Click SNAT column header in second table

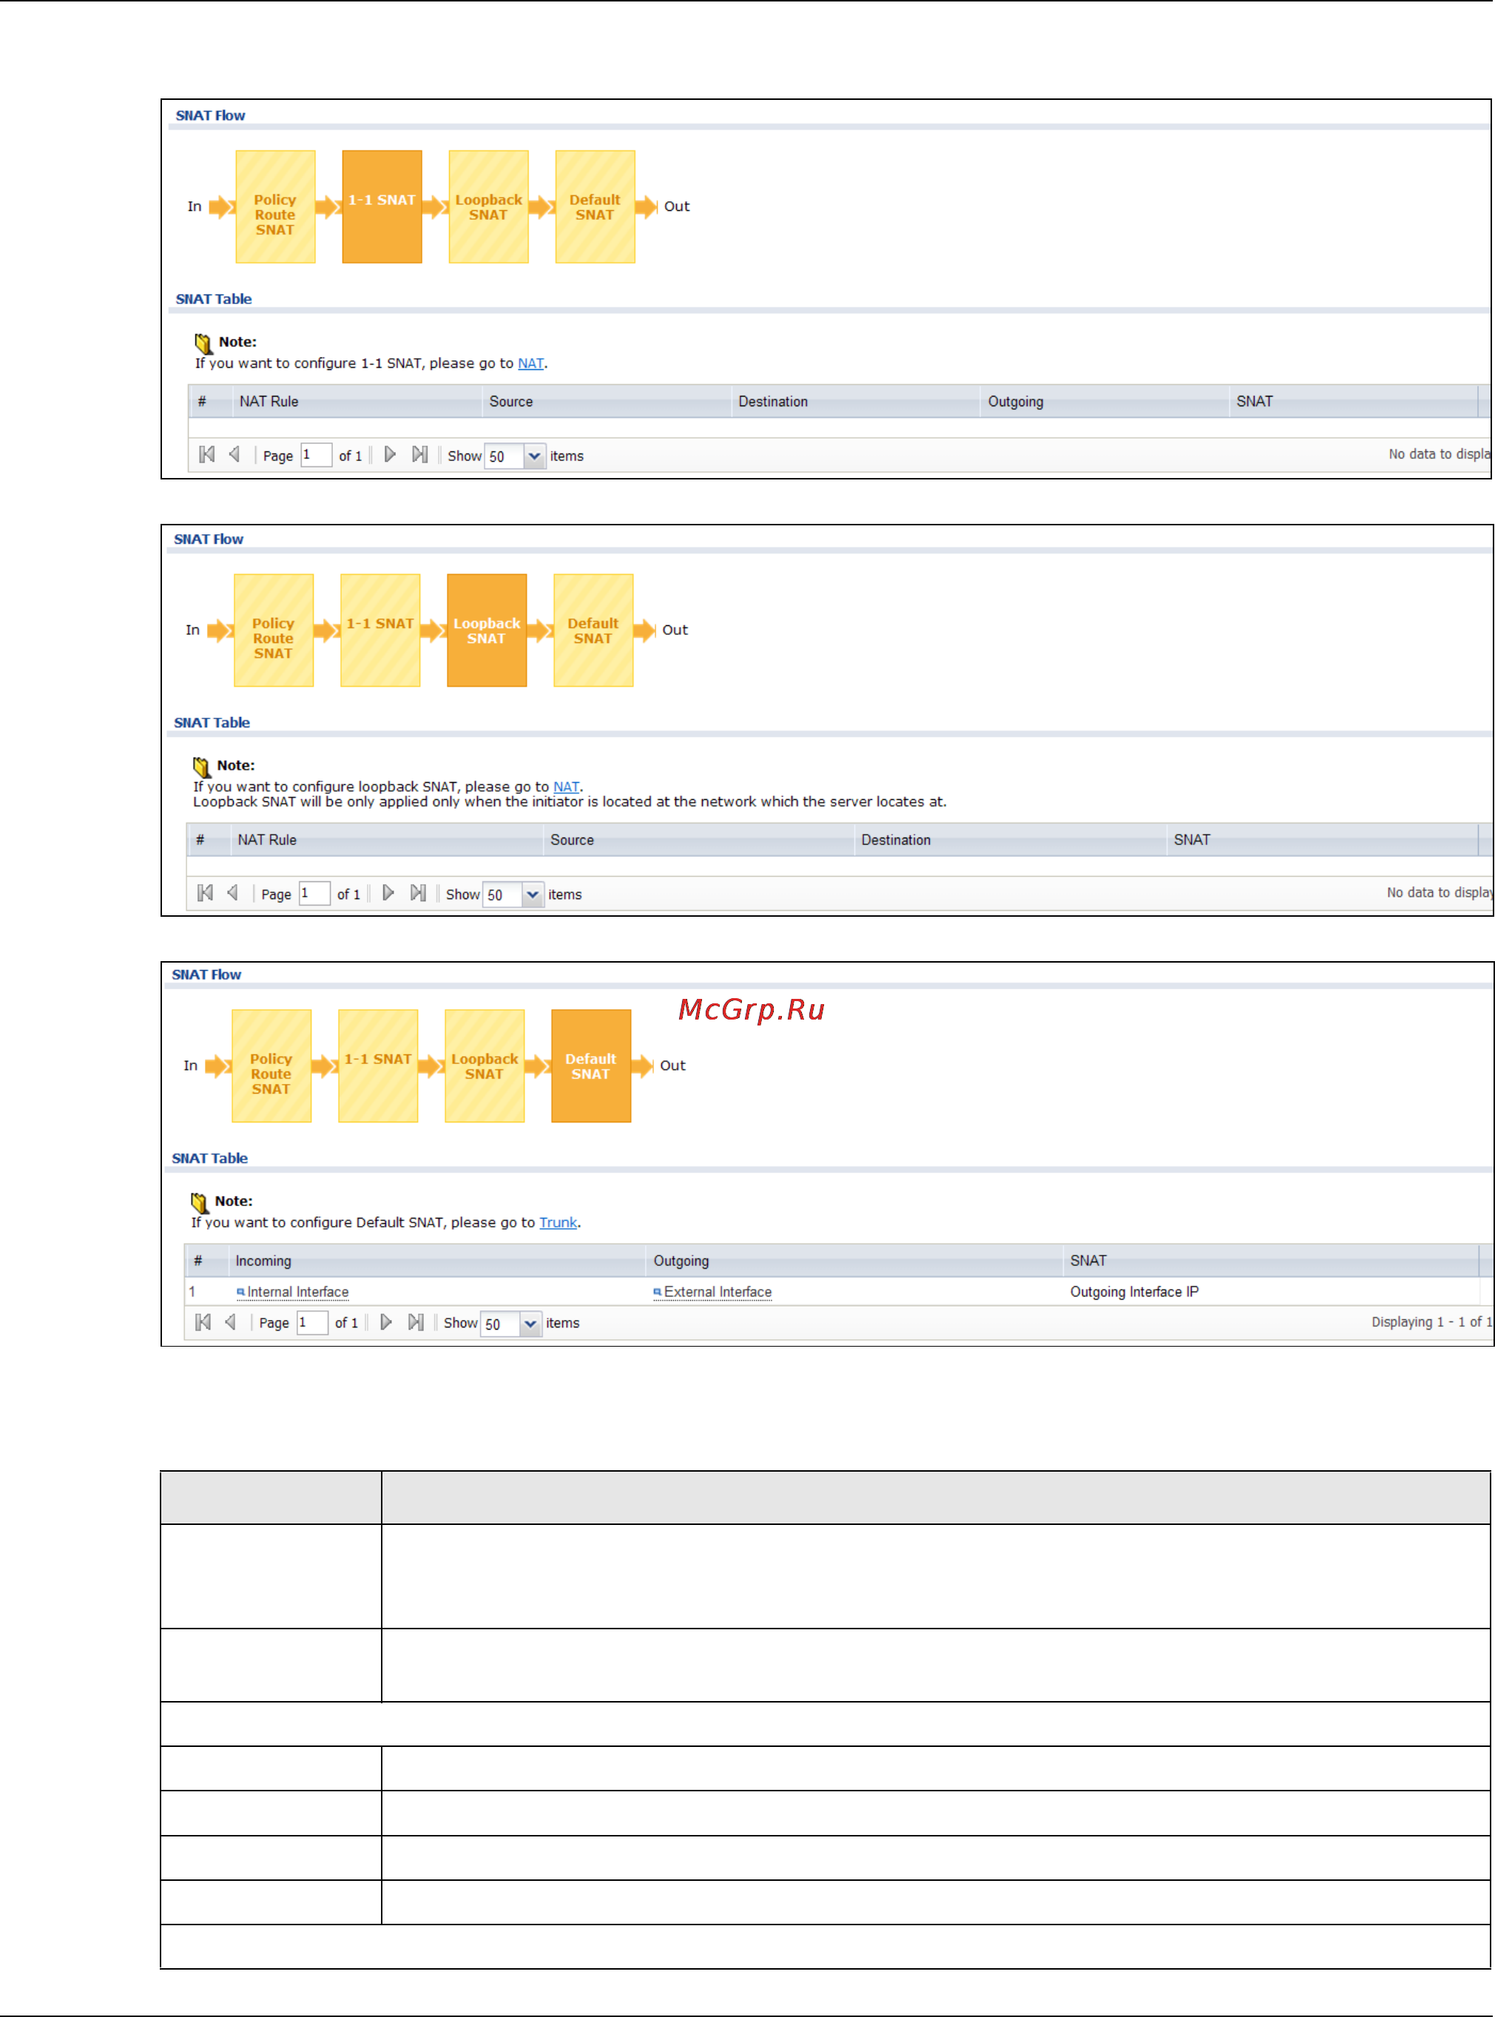click(x=1323, y=840)
